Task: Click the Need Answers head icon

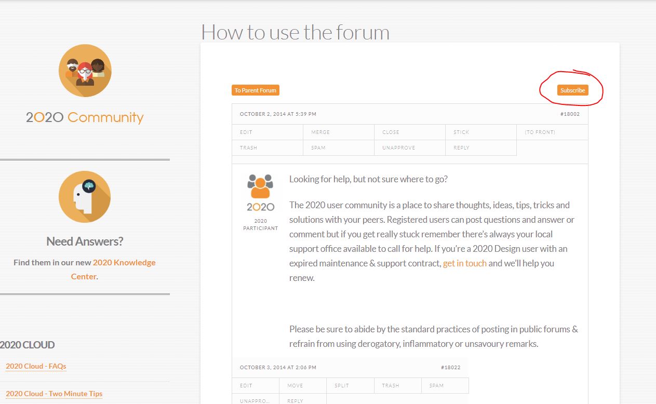Action: (85, 197)
